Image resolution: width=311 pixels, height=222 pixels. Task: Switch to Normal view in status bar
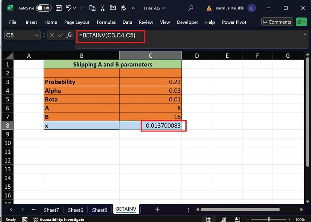tap(209, 219)
